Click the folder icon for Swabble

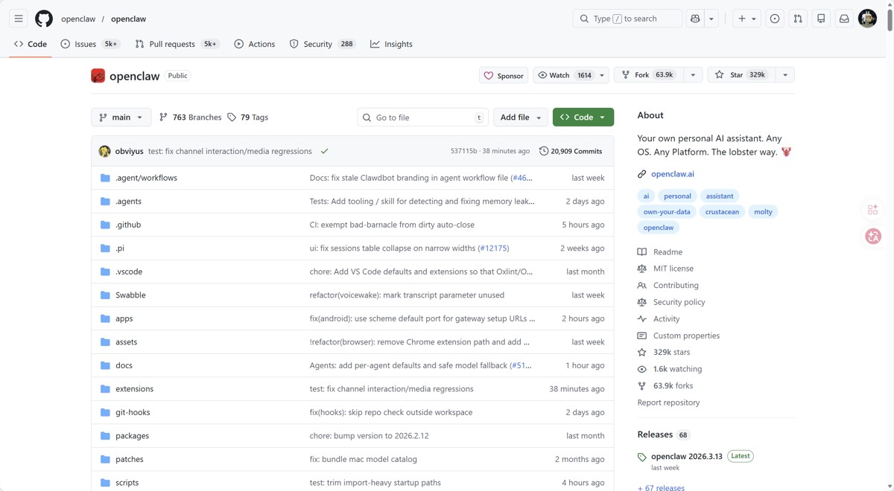[105, 295]
